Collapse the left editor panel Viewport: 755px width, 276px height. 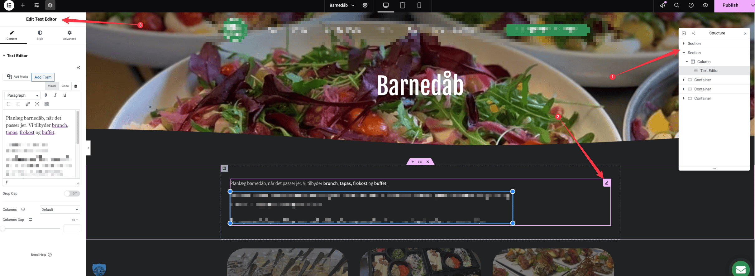[x=88, y=148]
